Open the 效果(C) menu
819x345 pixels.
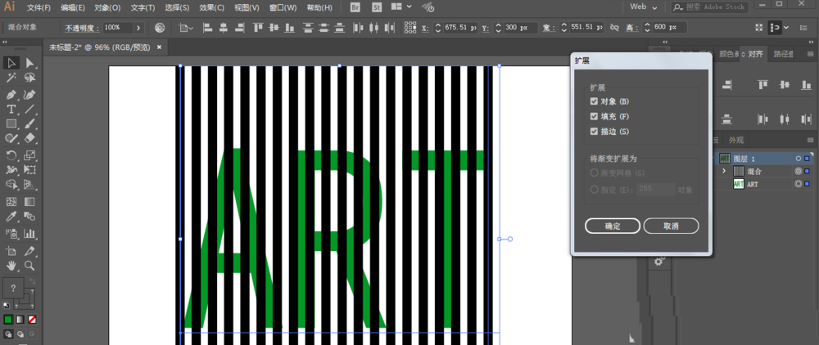[212, 7]
